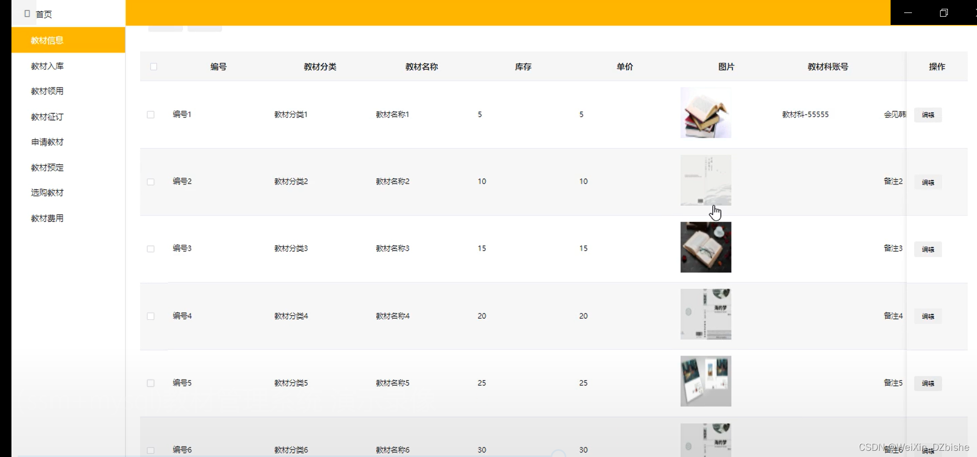Select the 教材分类4 cell
Viewport: 977px width, 457px height.
[291, 316]
